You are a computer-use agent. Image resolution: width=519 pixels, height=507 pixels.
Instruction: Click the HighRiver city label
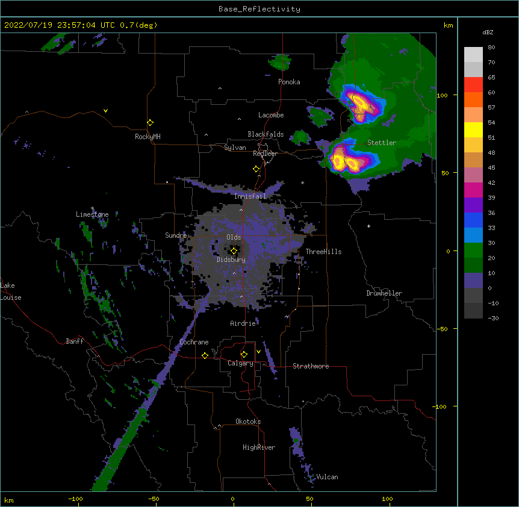coord(259,447)
